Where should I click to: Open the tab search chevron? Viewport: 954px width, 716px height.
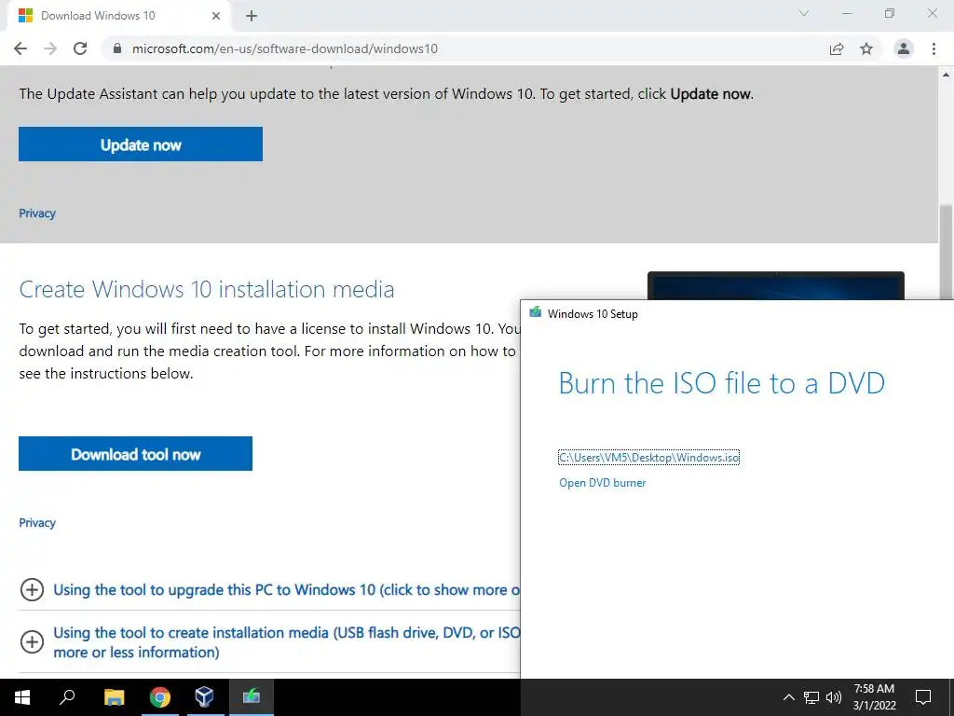point(804,13)
